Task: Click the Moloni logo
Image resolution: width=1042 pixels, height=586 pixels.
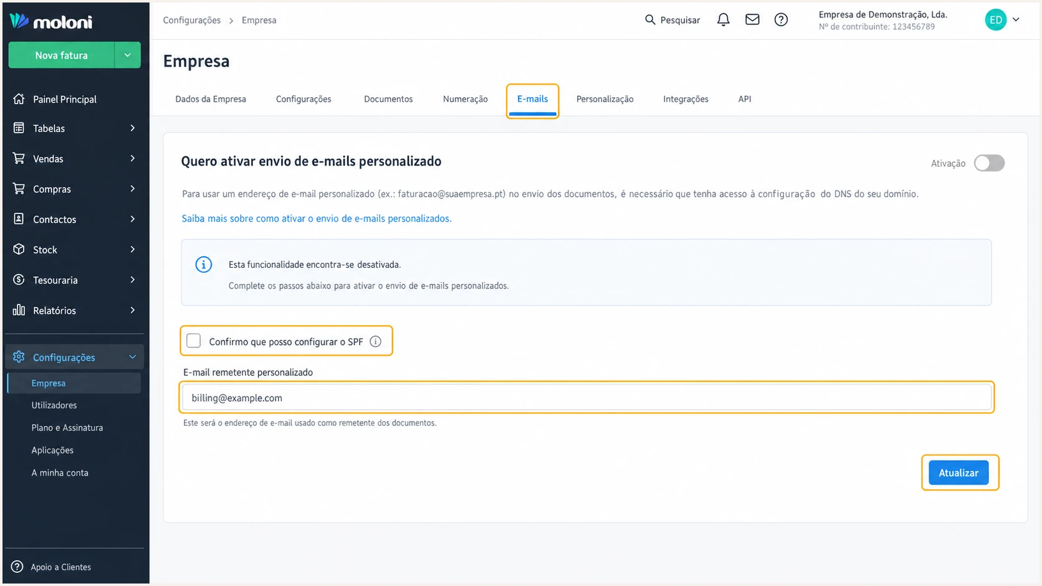Action: (x=50, y=22)
